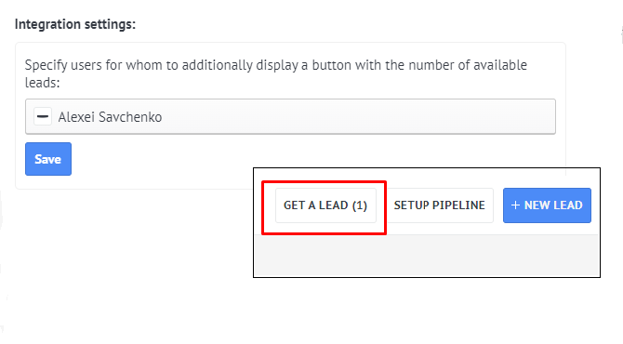The width and height of the screenshot is (623, 344).
Task: Focus the users selection field's empty area
Action: (x=358, y=117)
